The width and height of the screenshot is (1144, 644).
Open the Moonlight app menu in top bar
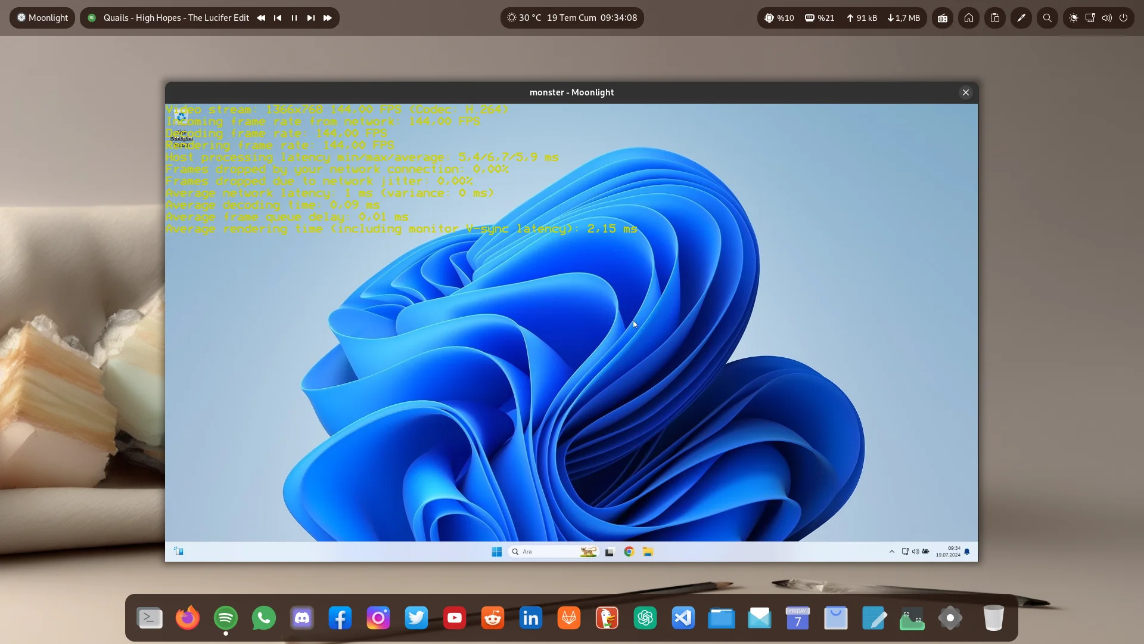[x=42, y=18]
